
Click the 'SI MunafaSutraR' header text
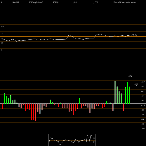(36, 2)
